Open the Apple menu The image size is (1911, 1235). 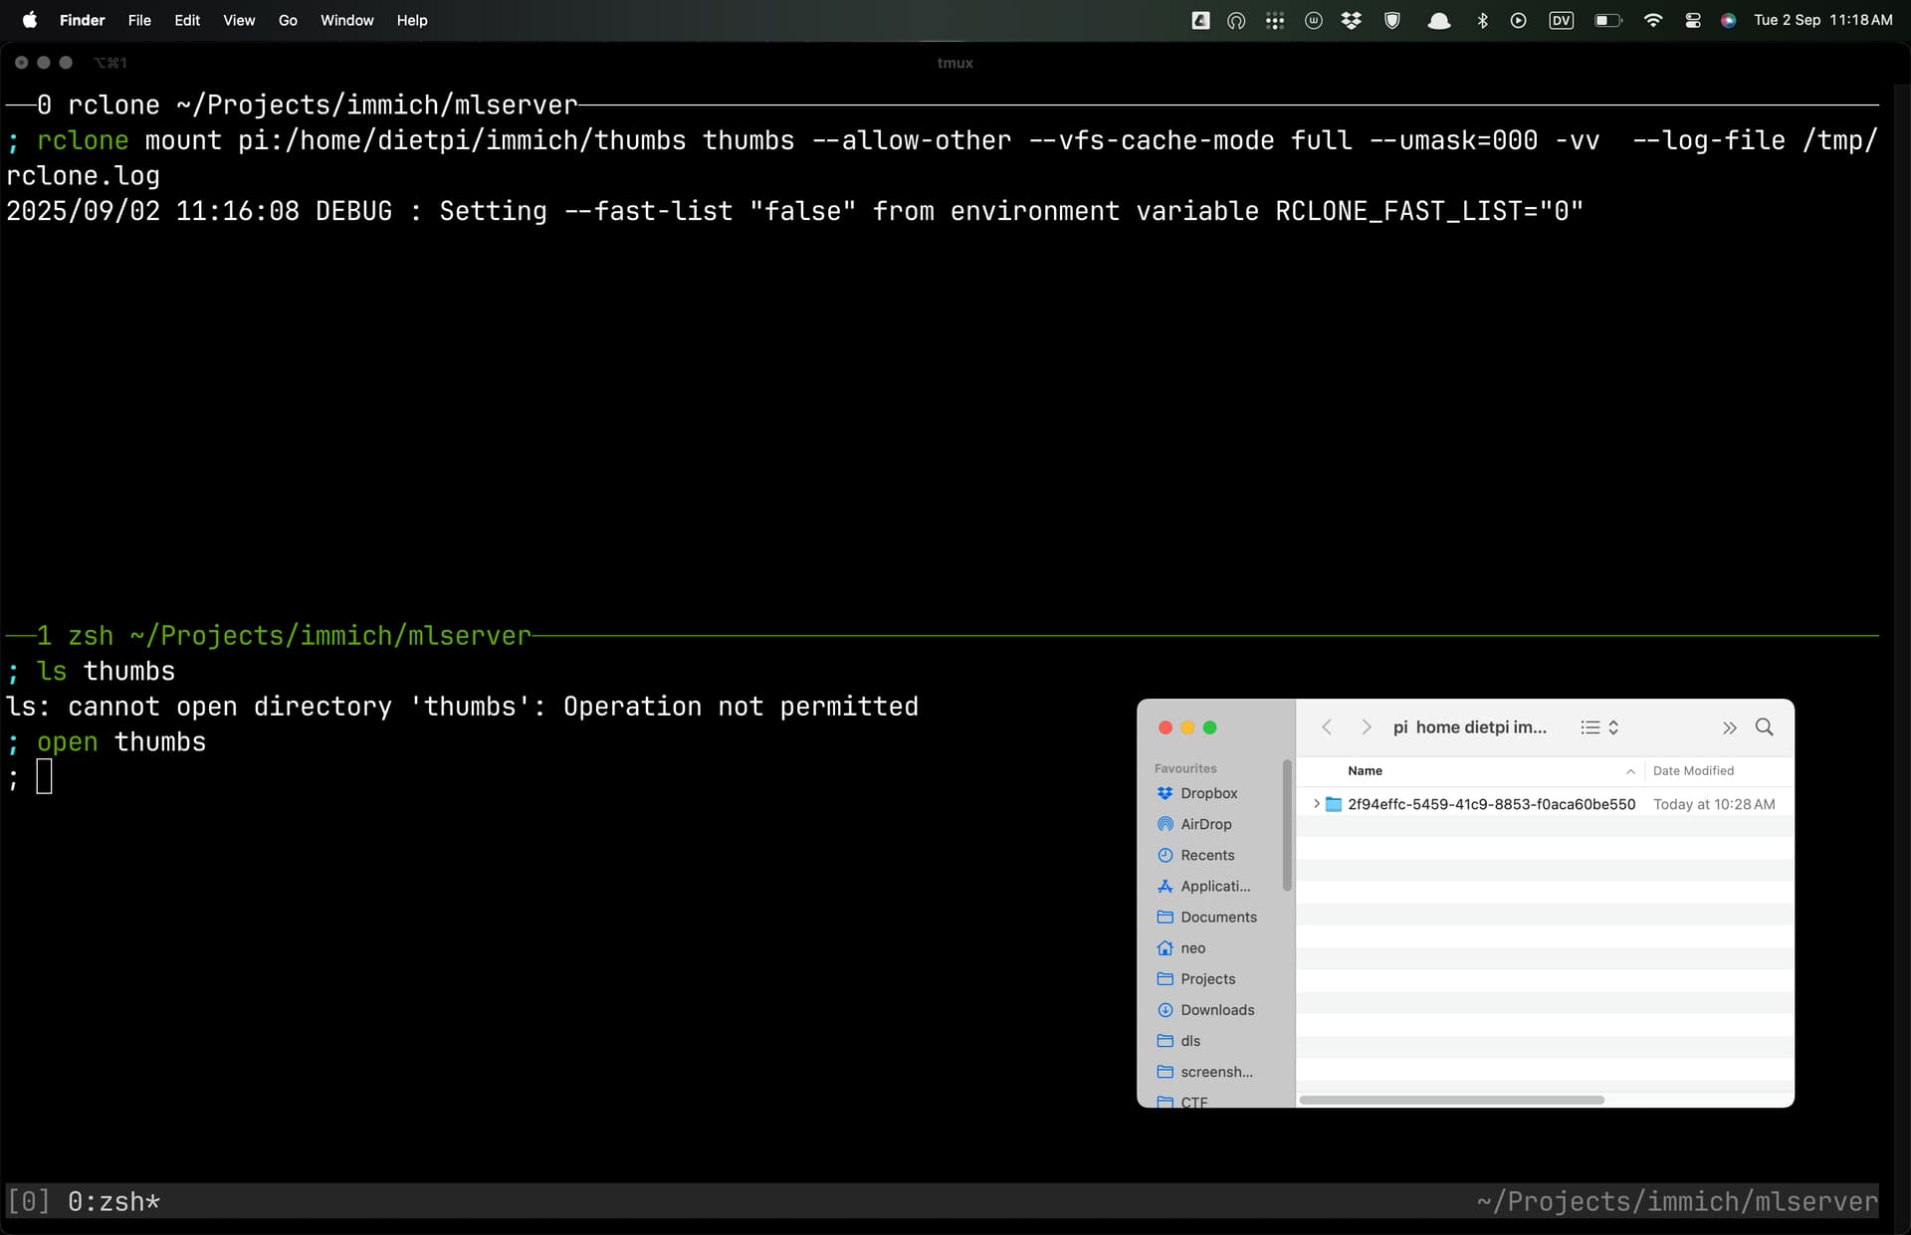point(30,20)
